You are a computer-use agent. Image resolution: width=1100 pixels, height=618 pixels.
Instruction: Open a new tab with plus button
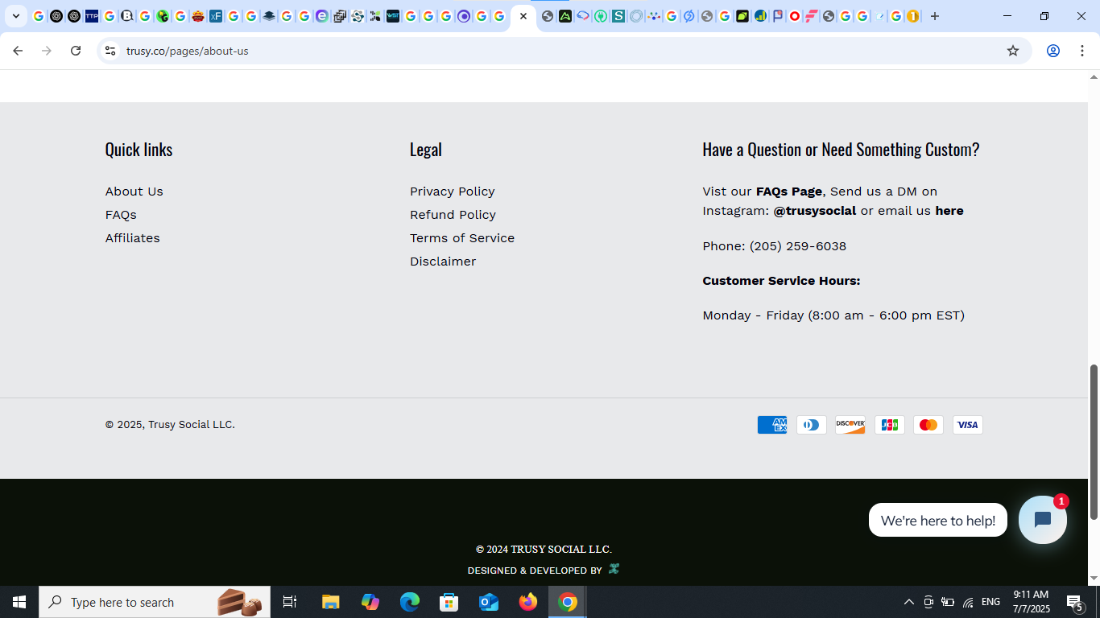point(935,16)
